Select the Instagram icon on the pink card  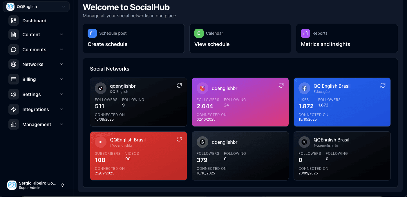(202, 88)
